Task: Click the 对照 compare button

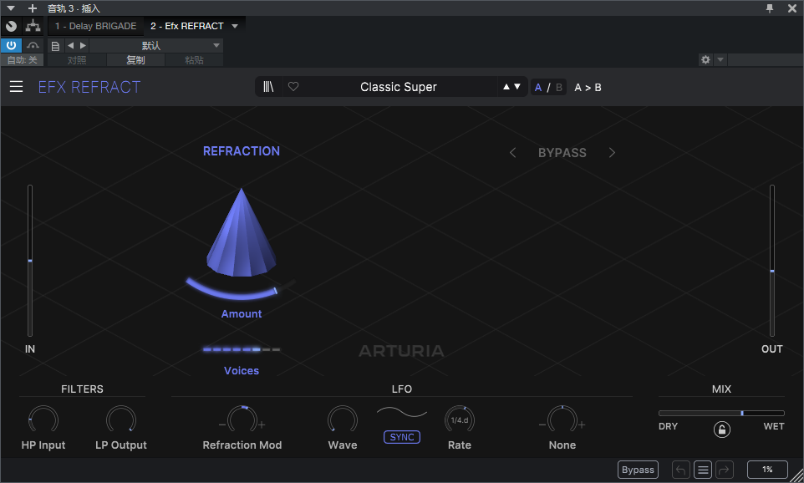Action: click(77, 60)
